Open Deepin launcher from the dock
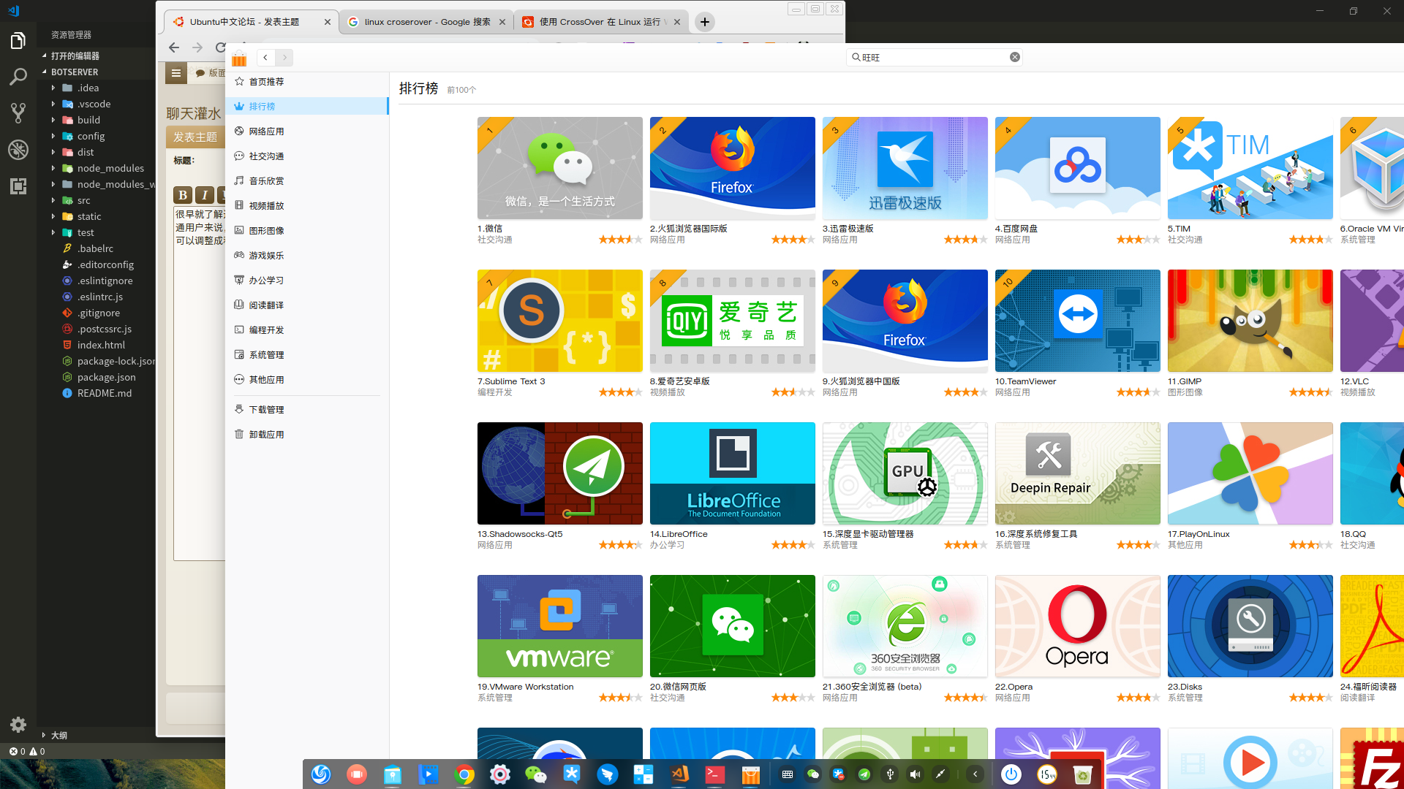Viewport: 1404px width, 789px height. pyautogui.click(x=321, y=774)
